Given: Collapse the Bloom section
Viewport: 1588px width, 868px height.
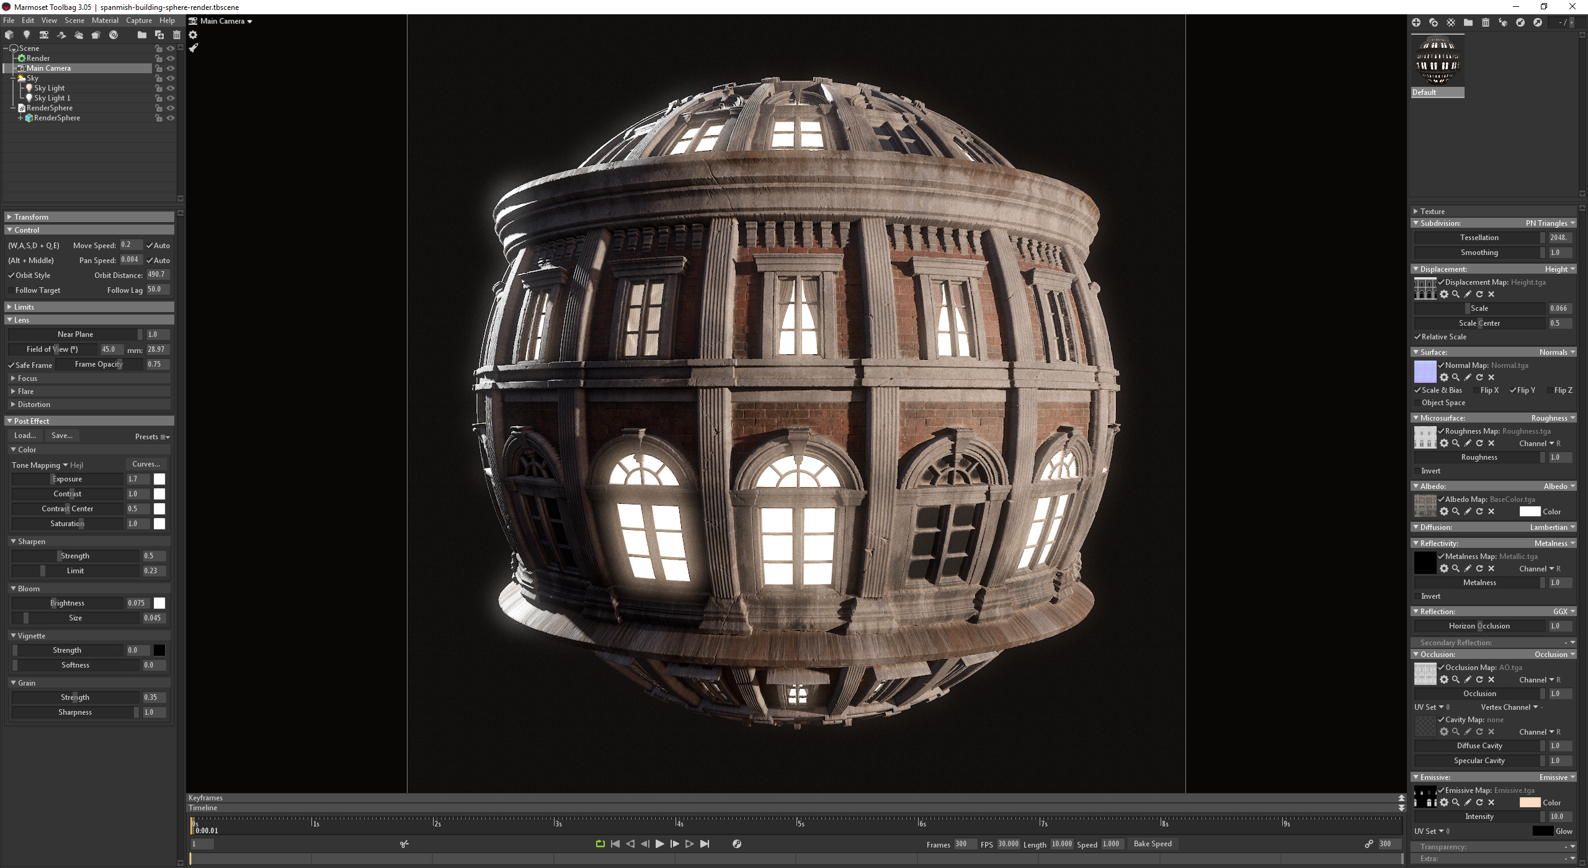Looking at the screenshot, I should (90, 589).
